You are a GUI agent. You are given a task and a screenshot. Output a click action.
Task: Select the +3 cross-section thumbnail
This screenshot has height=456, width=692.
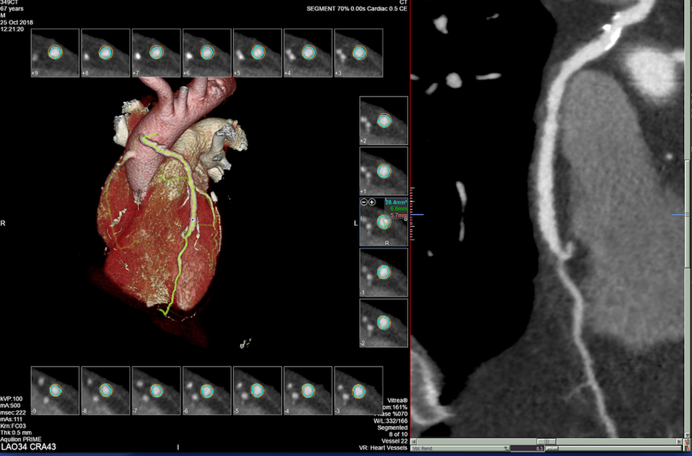point(358,53)
